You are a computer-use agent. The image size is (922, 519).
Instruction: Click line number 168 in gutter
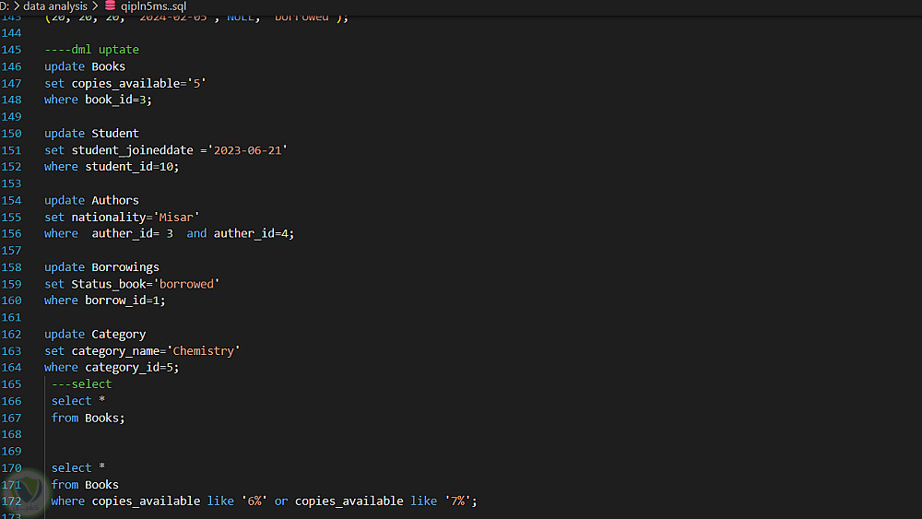pyautogui.click(x=11, y=434)
